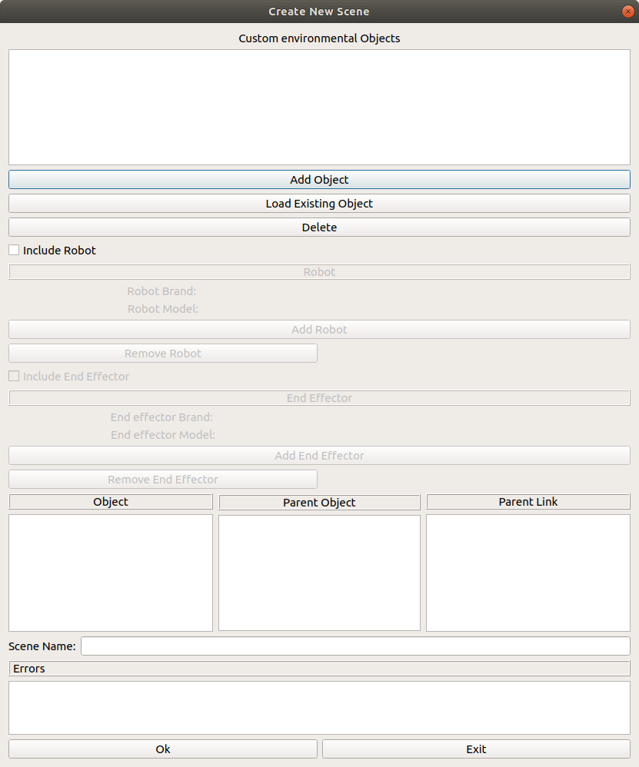Click the Parent Object list box

[x=319, y=573]
